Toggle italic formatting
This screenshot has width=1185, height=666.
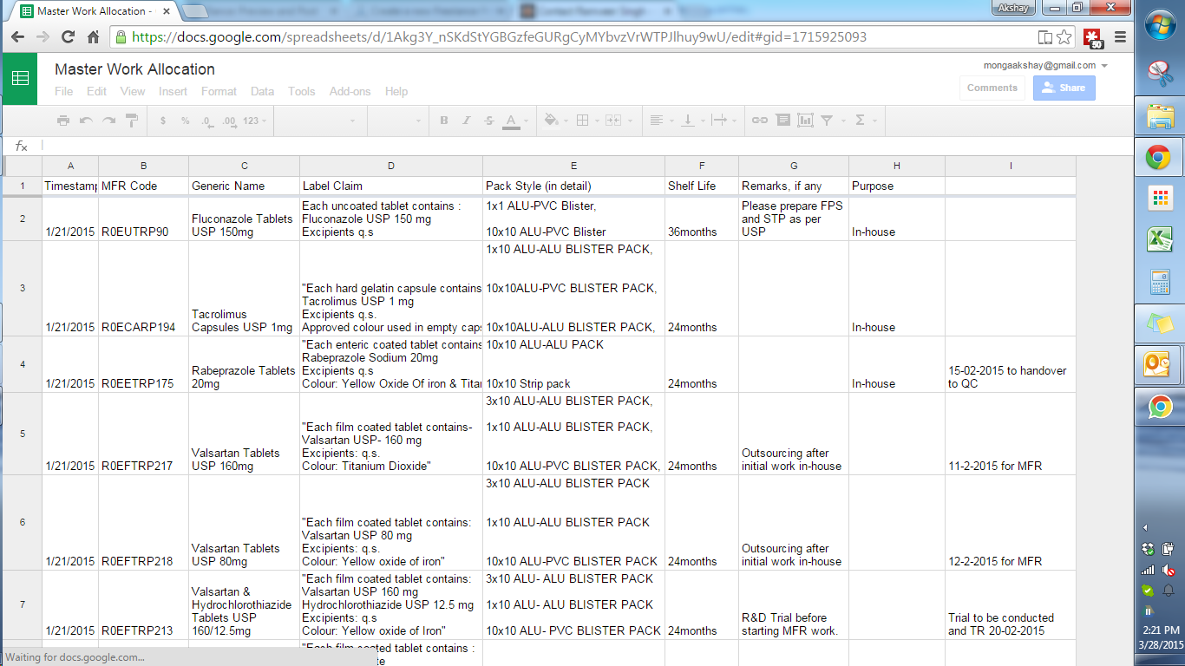[x=467, y=121]
